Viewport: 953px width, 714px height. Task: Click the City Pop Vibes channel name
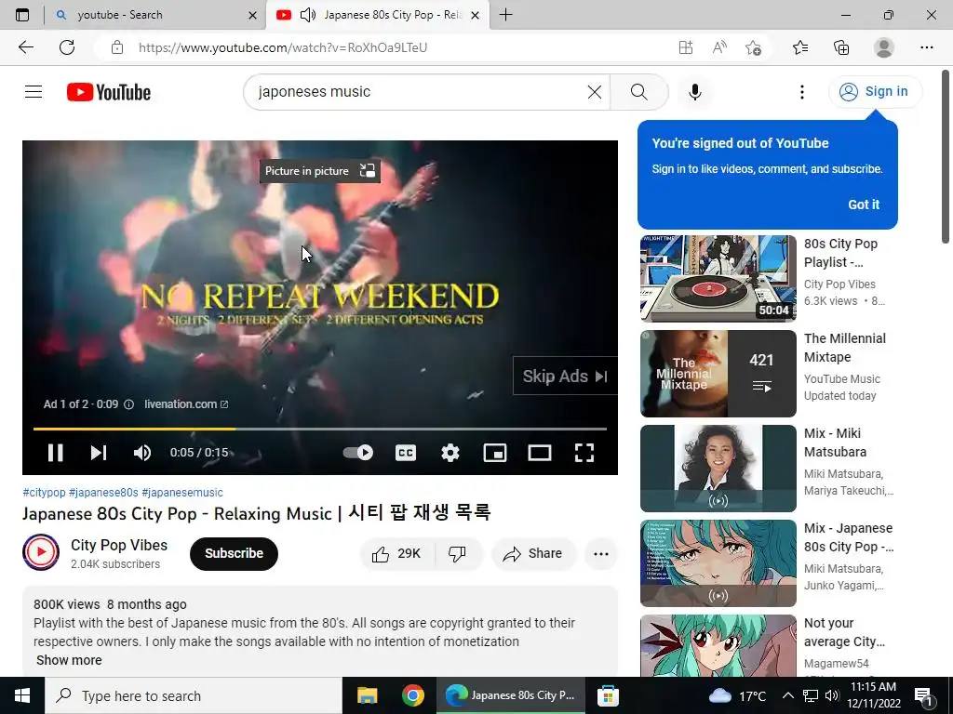point(119,545)
